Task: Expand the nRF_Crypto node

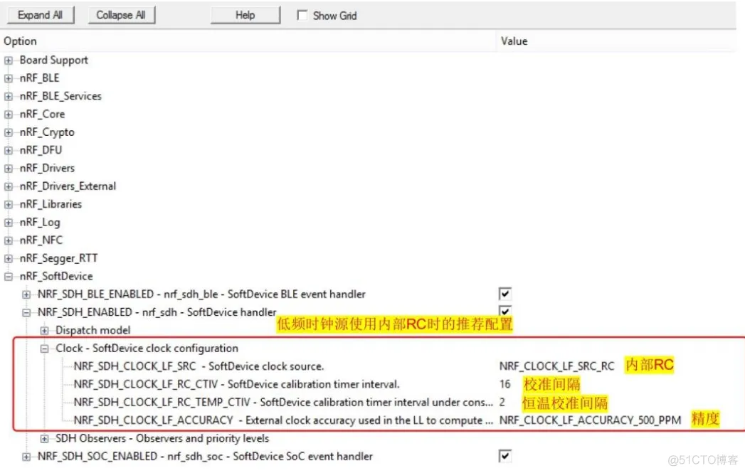Action: [9, 132]
